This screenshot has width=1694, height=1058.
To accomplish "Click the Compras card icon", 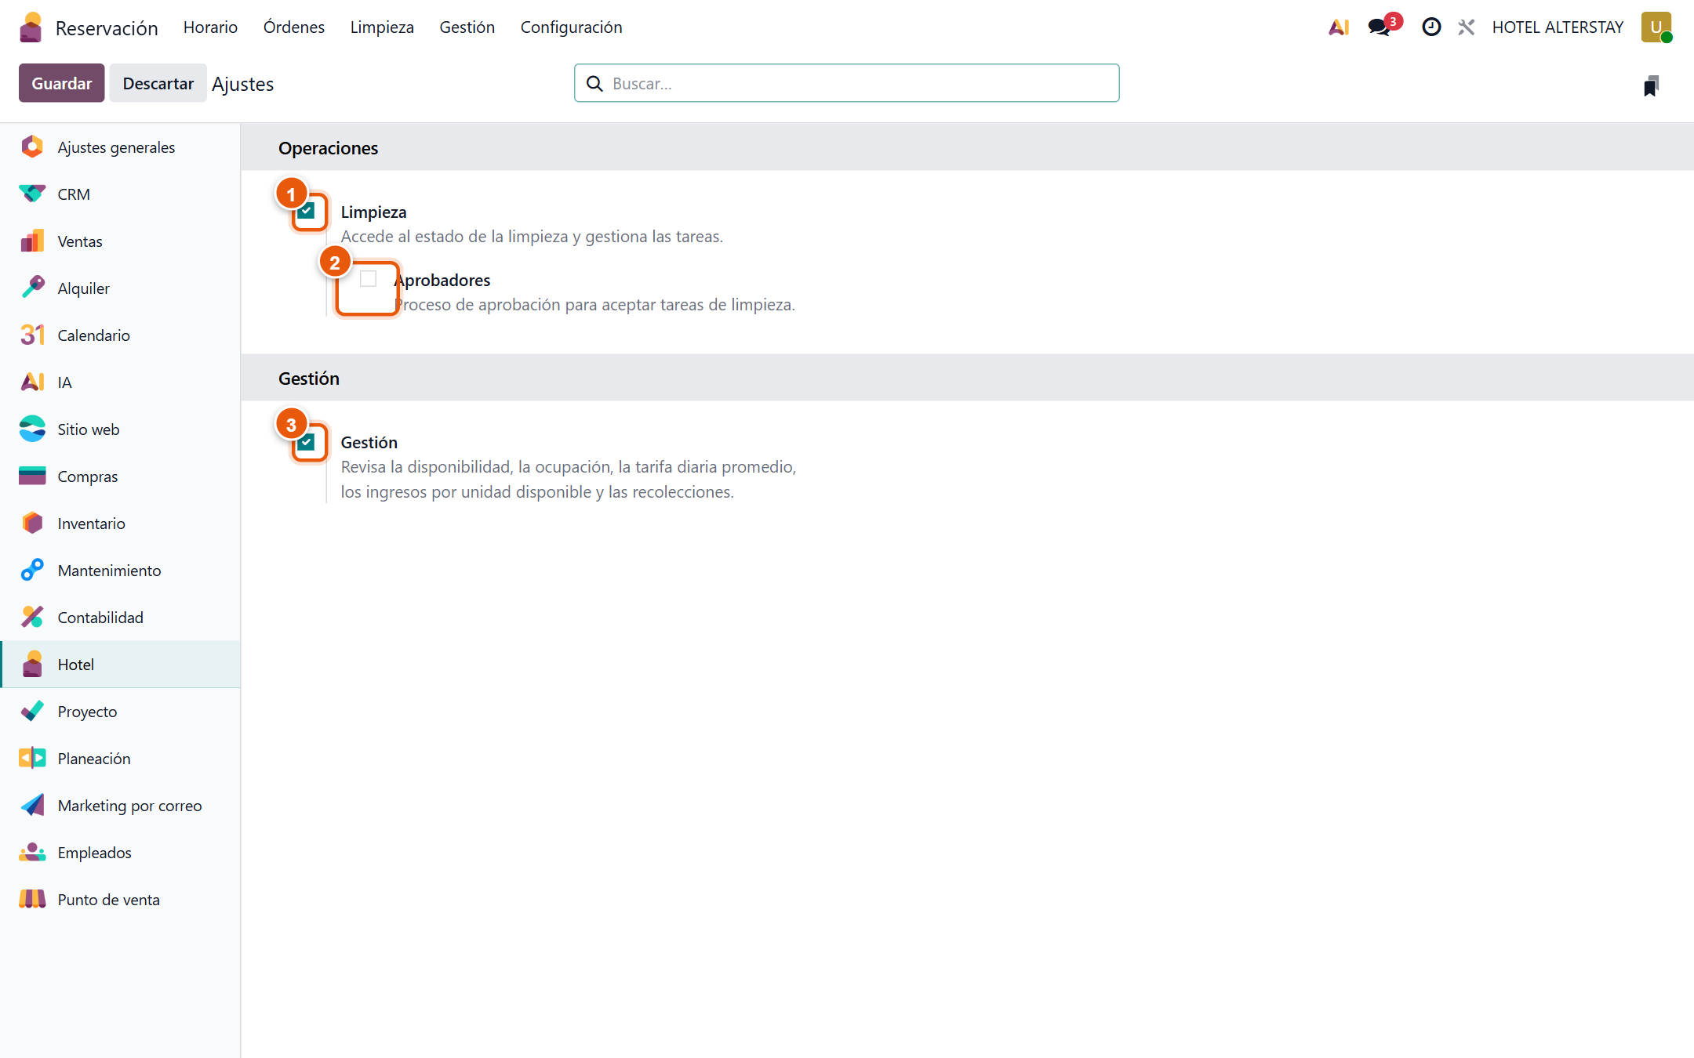I will (x=32, y=476).
